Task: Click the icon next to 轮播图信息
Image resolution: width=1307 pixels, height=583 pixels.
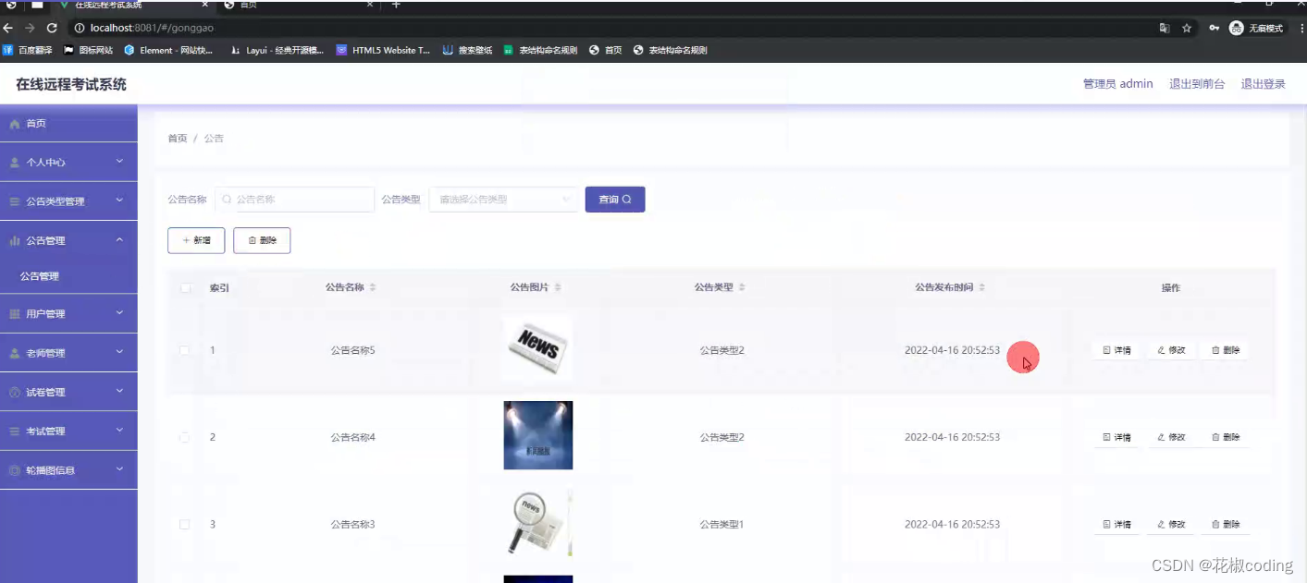Action: [x=16, y=469]
